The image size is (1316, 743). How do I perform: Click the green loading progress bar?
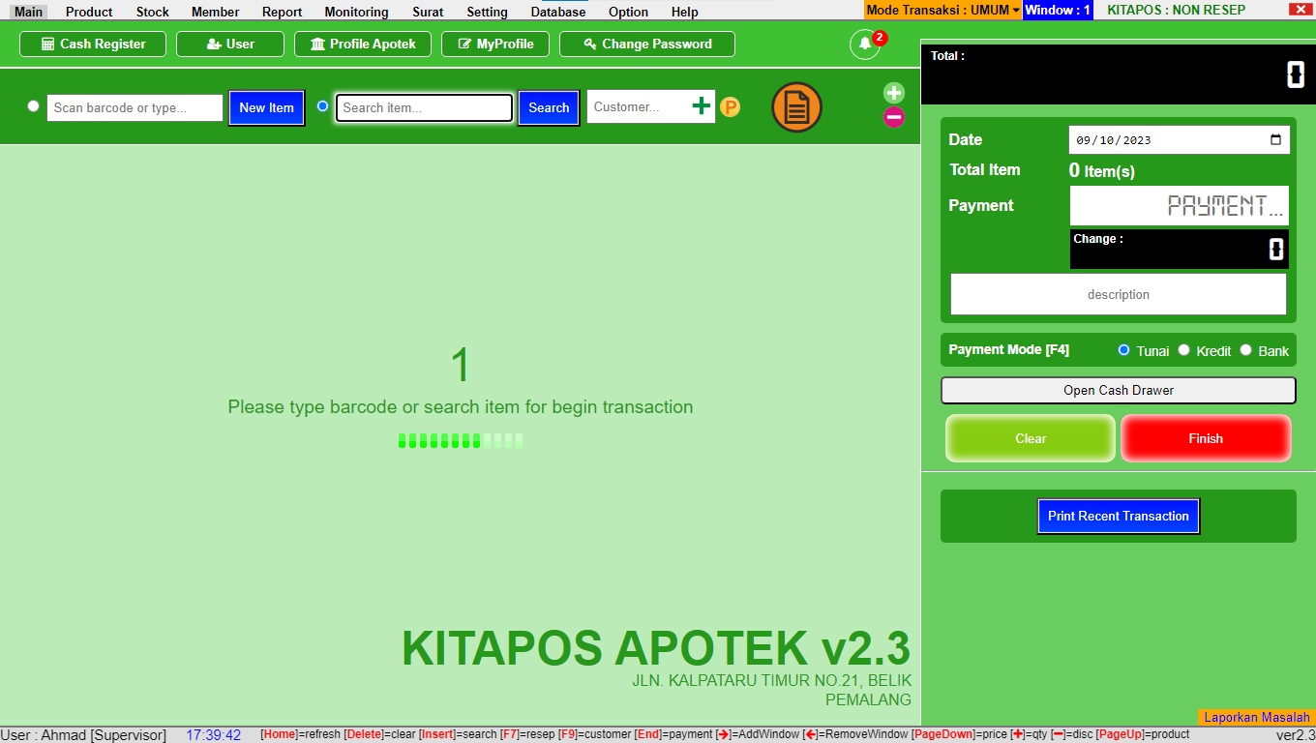[x=461, y=441]
